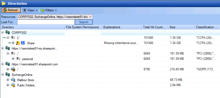Open the Filters menu
The height and width of the screenshot is (98, 220).
(x=49, y=10)
